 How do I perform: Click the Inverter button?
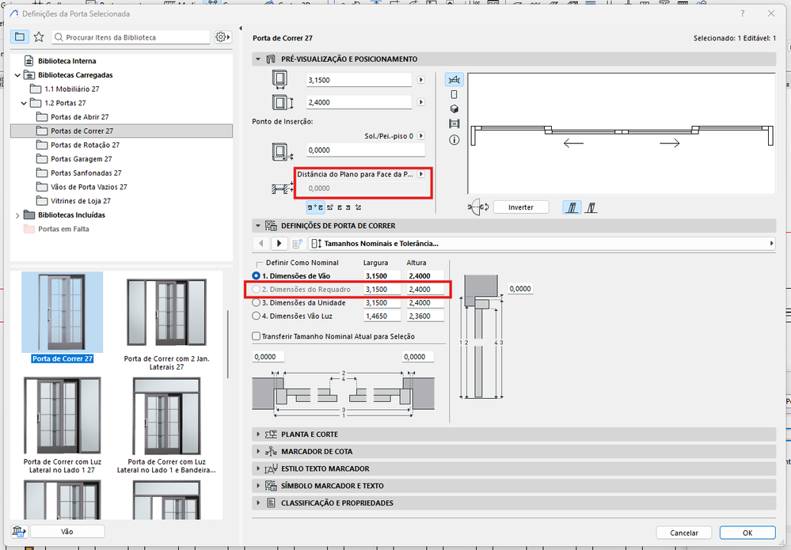[521, 207]
